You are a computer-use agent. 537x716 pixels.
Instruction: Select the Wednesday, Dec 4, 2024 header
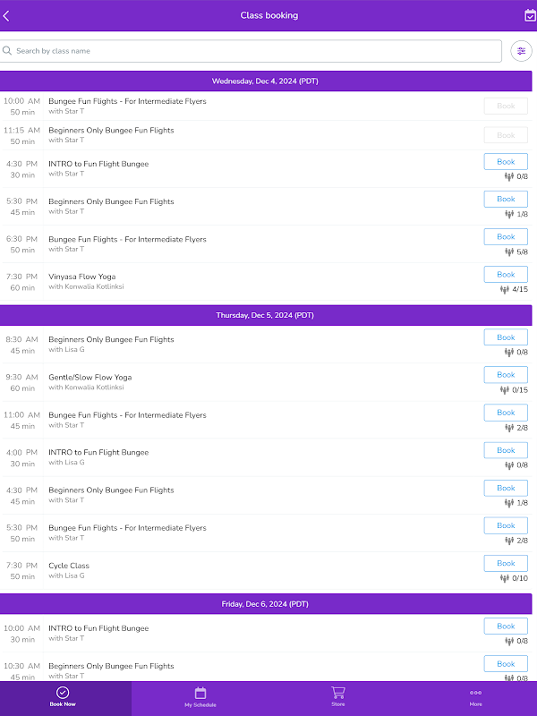[x=265, y=81]
